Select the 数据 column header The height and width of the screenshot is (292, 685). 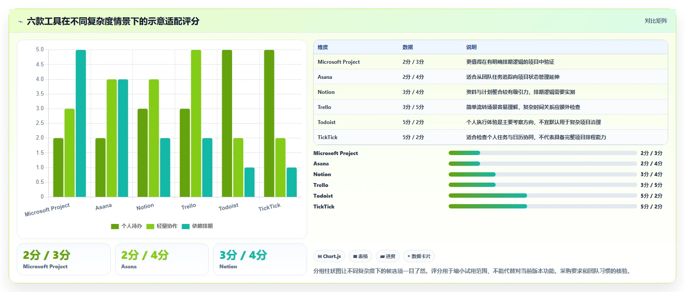pyautogui.click(x=408, y=47)
